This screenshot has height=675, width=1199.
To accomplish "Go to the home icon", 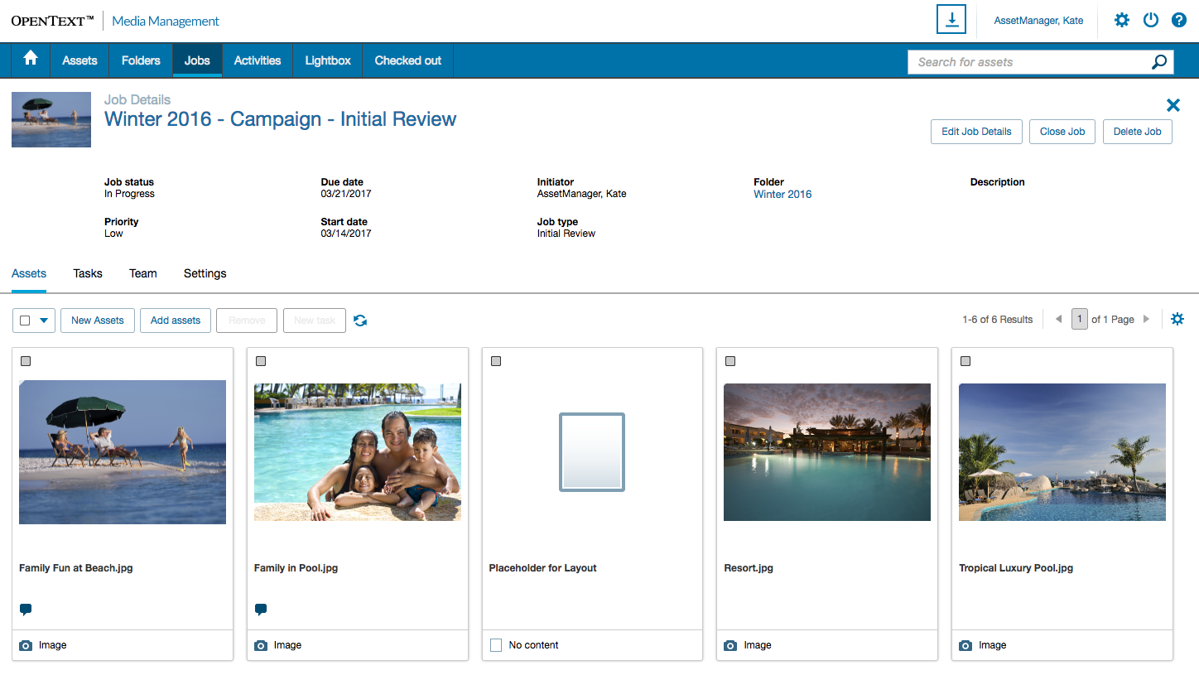I will coord(31,58).
